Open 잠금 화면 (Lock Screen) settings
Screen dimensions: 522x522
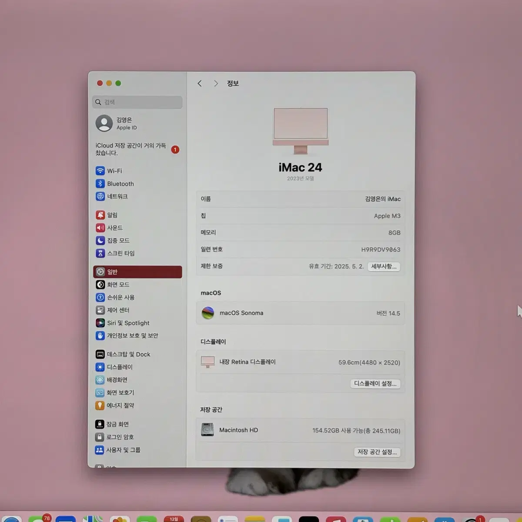tap(137, 424)
